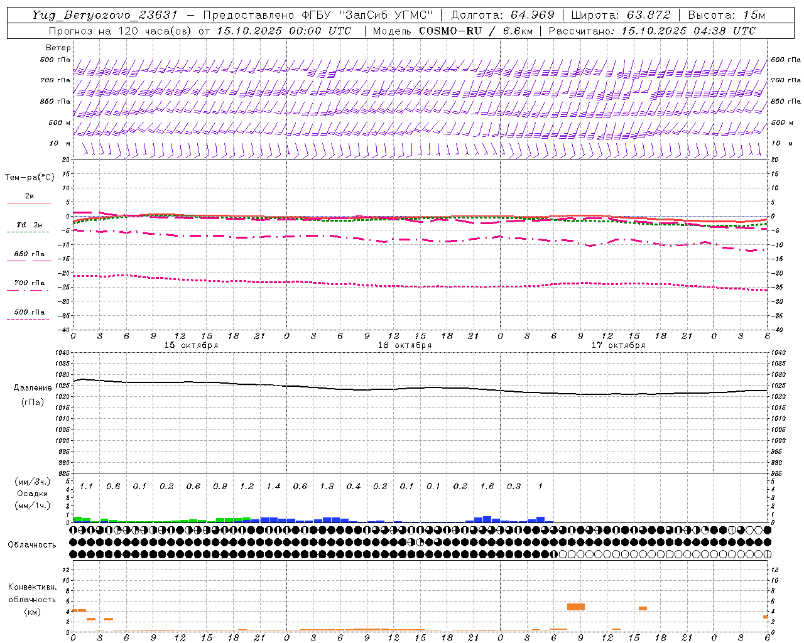The height and width of the screenshot is (643, 804).
Task: Click the 1040 value on left pressure axis
Action: pos(62,353)
